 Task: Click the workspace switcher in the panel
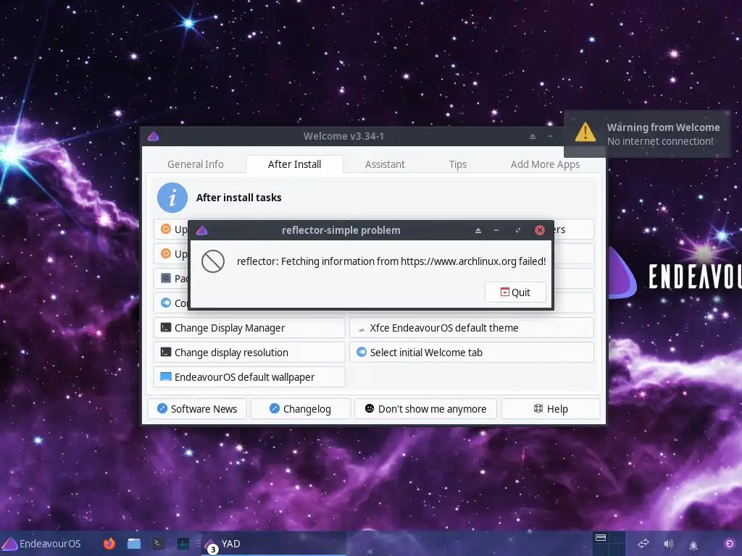click(608, 544)
